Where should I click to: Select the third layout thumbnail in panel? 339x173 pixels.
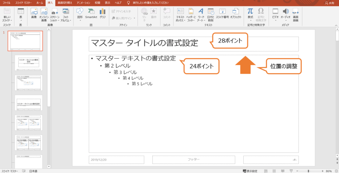click(x=29, y=83)
